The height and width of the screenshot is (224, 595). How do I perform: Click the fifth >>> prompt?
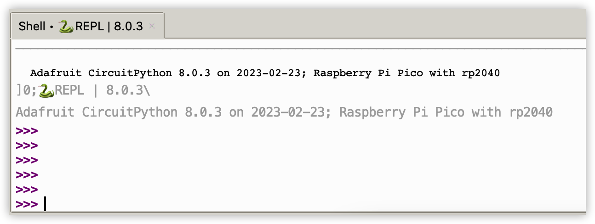pos(27,190)
